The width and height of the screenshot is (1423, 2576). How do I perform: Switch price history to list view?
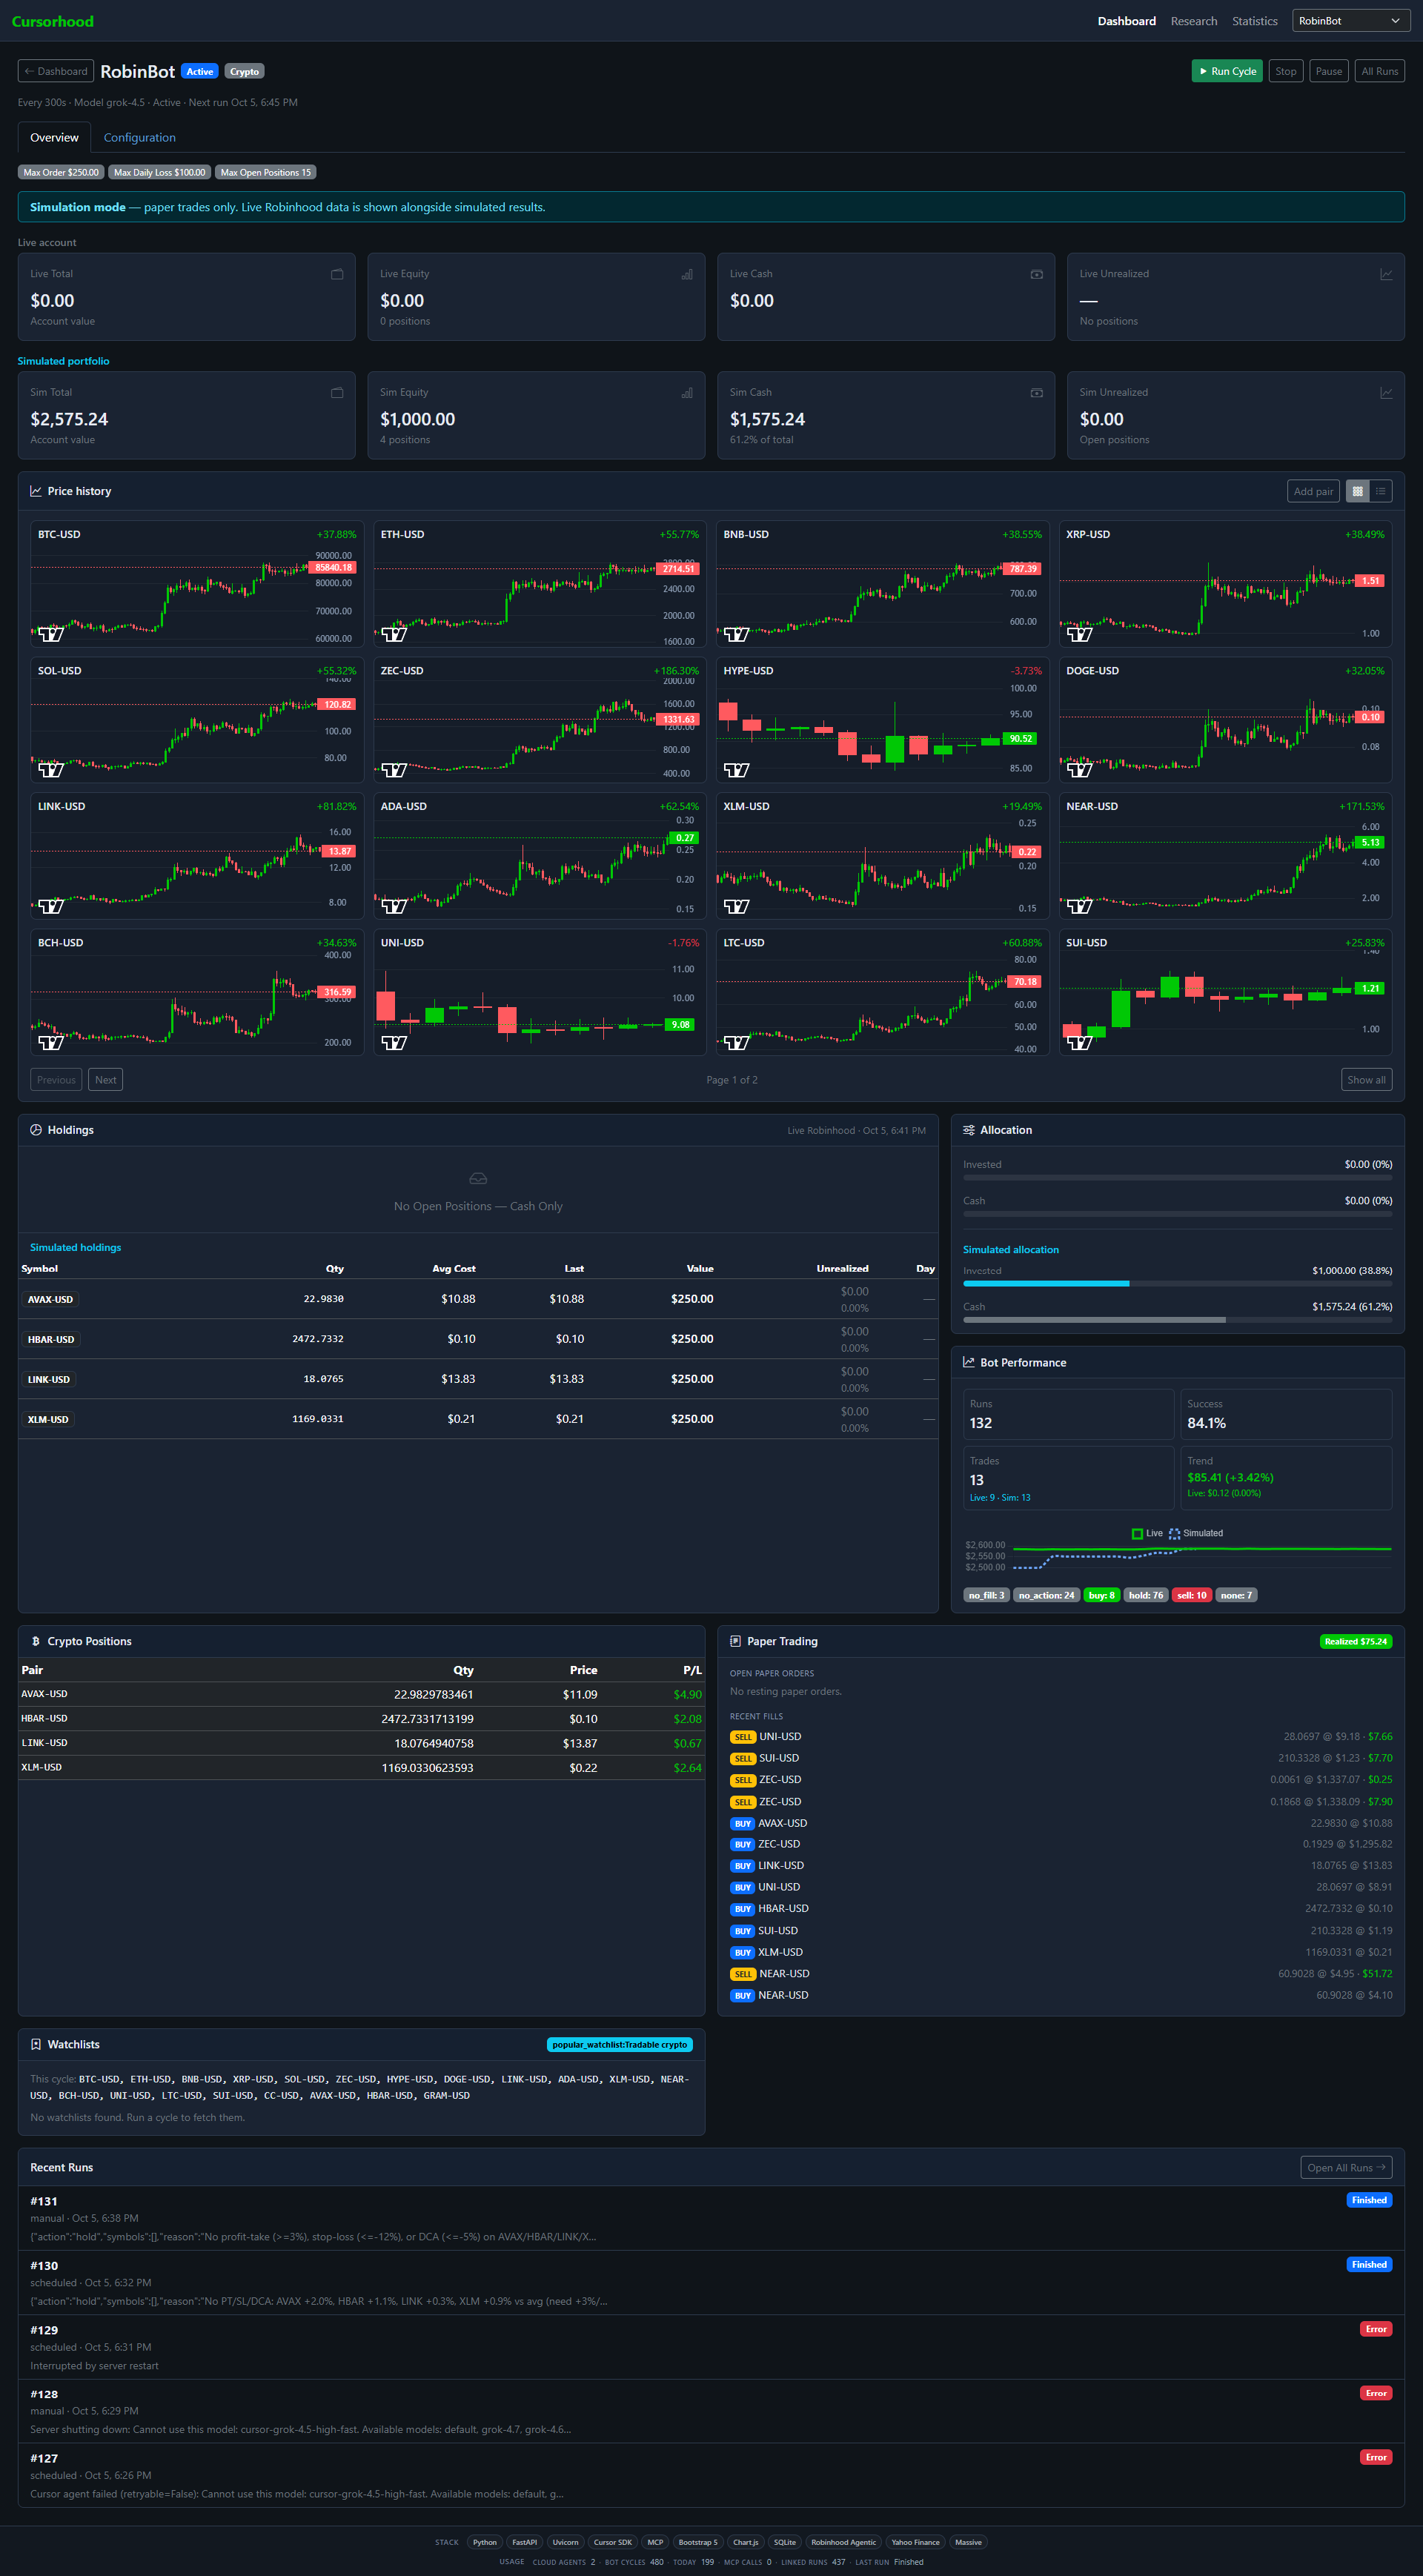[x=1380, y=491]
